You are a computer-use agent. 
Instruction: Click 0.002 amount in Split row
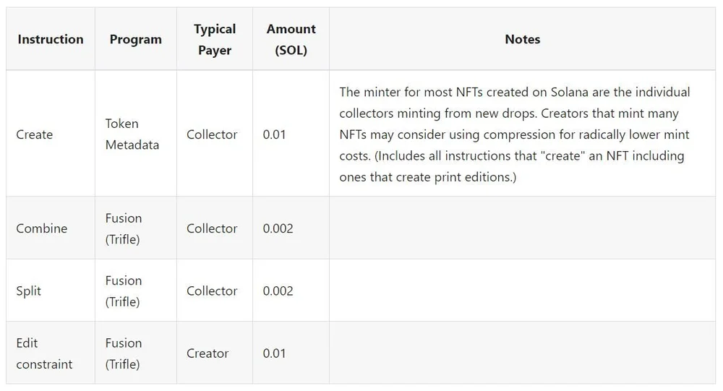click(278, 291)
